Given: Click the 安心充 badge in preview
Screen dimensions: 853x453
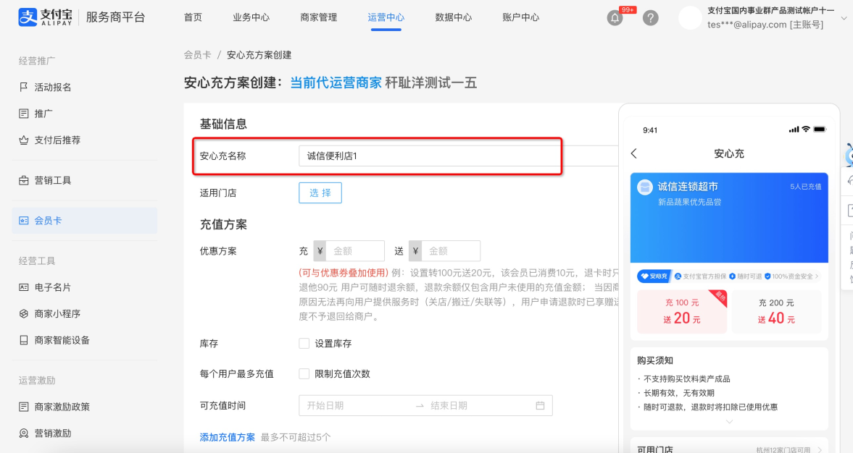Looking at the screenshot, I should click(654, 276).
